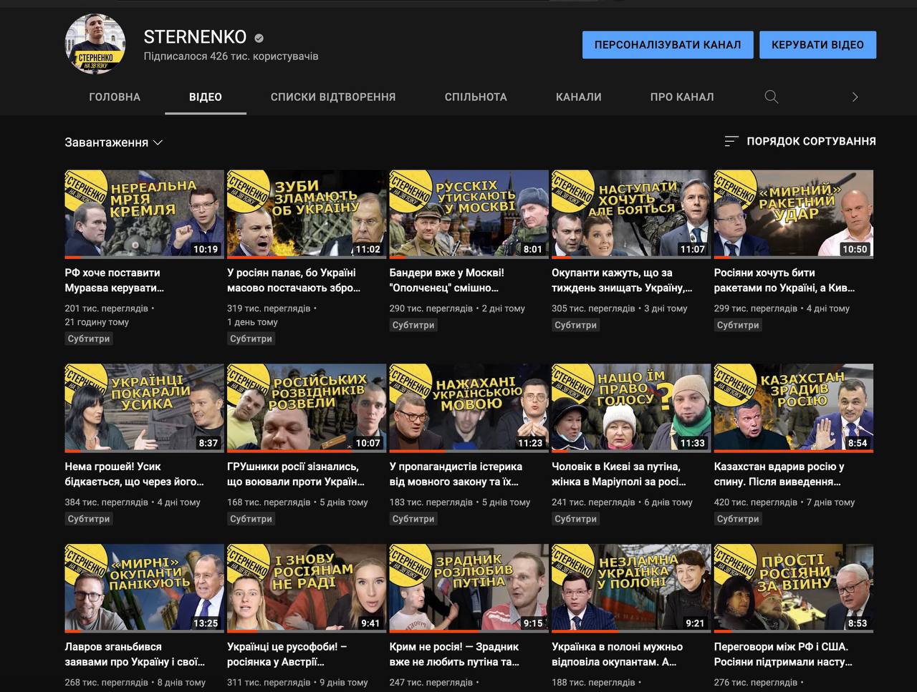Screen dimensions: 917x692
Task: Open the channel search magnifier icon
Action: click(x=772, y=97)
